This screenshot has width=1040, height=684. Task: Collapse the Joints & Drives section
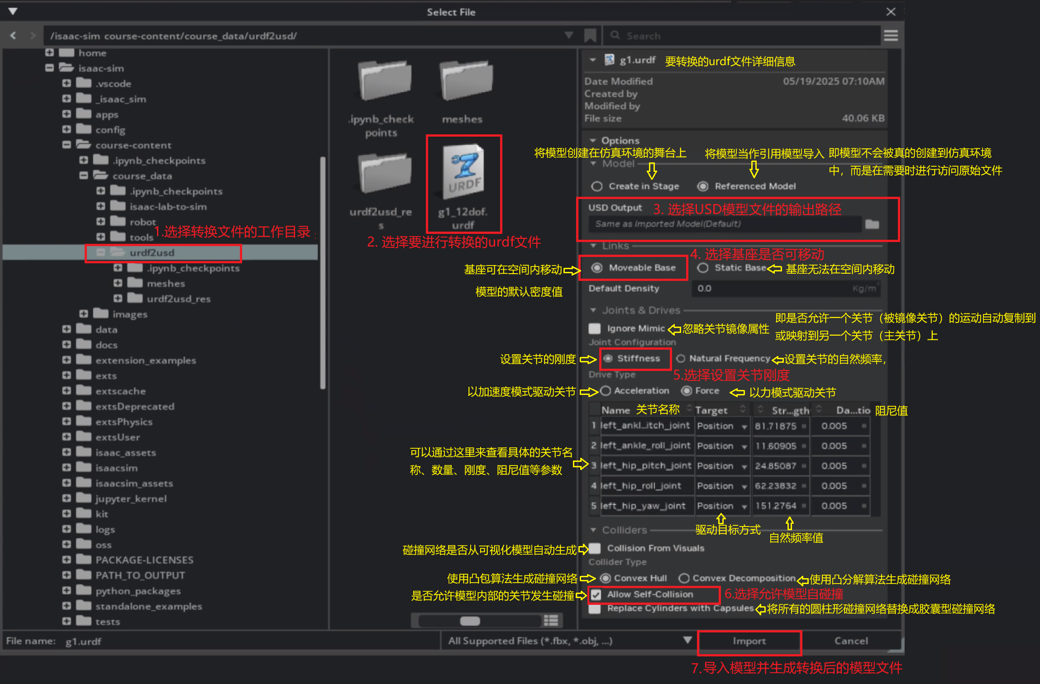tap(593, 310)
